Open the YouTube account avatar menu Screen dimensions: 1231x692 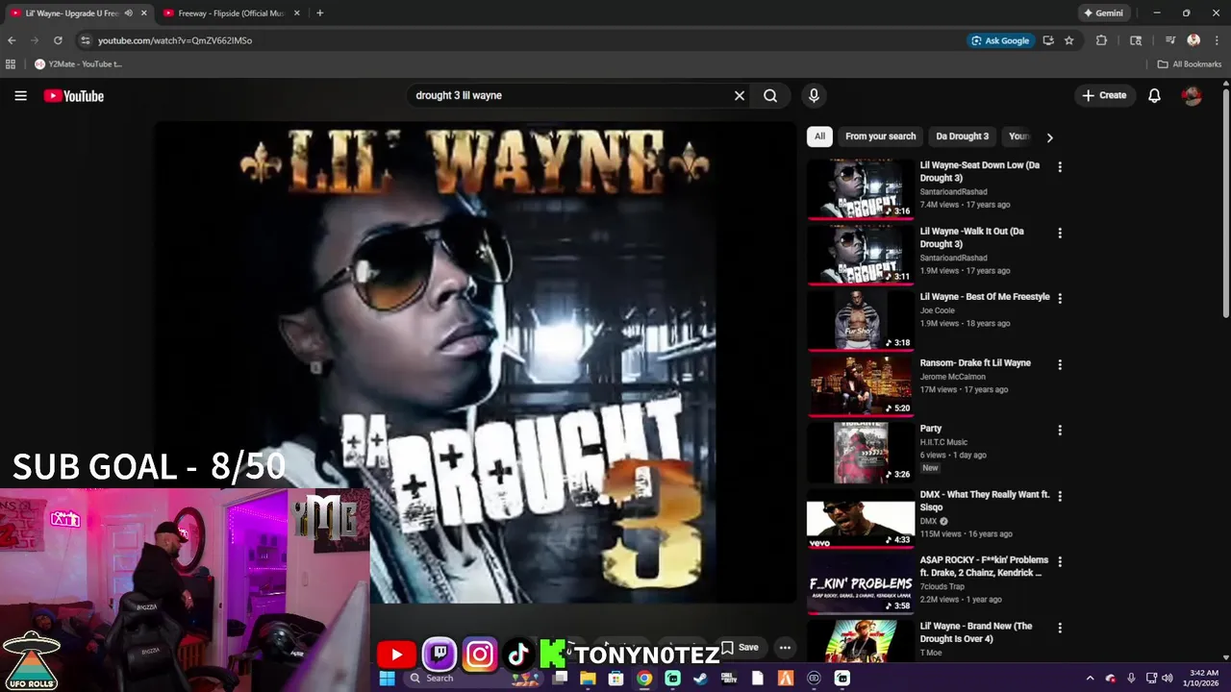tap(1192, 95)
